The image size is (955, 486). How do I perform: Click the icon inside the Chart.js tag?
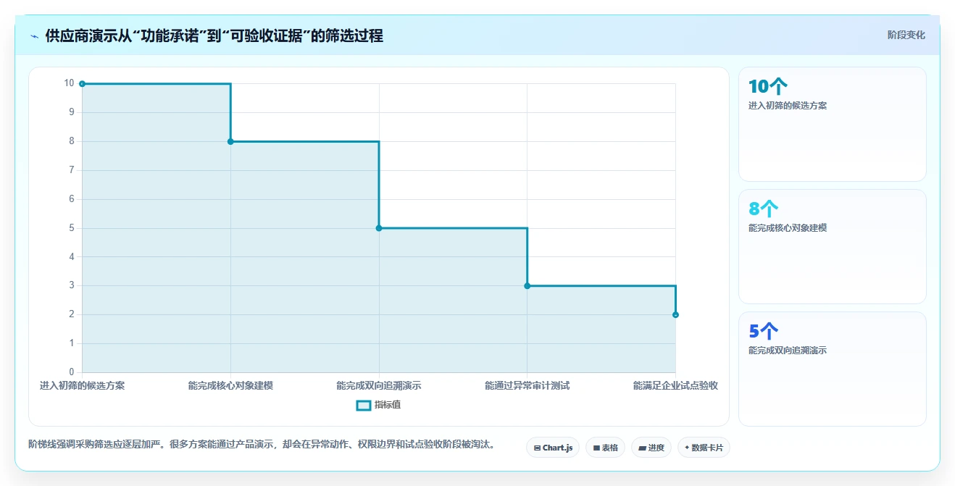(537, 448)
